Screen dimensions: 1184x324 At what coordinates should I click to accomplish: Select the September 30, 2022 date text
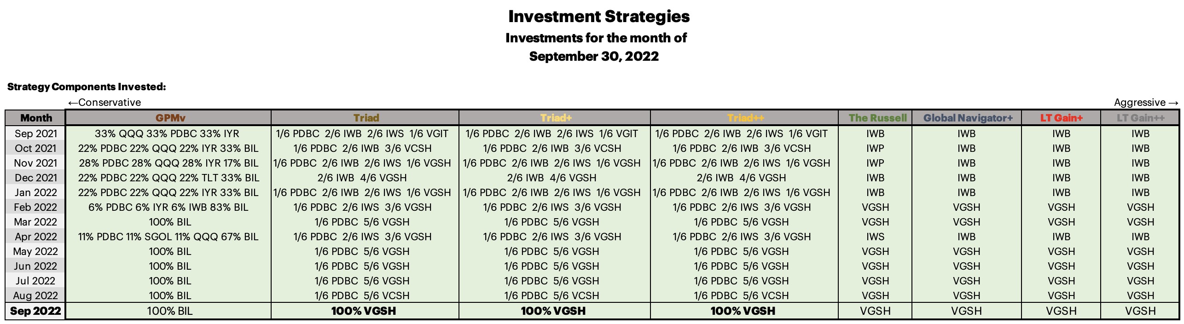tap(594, 56)
